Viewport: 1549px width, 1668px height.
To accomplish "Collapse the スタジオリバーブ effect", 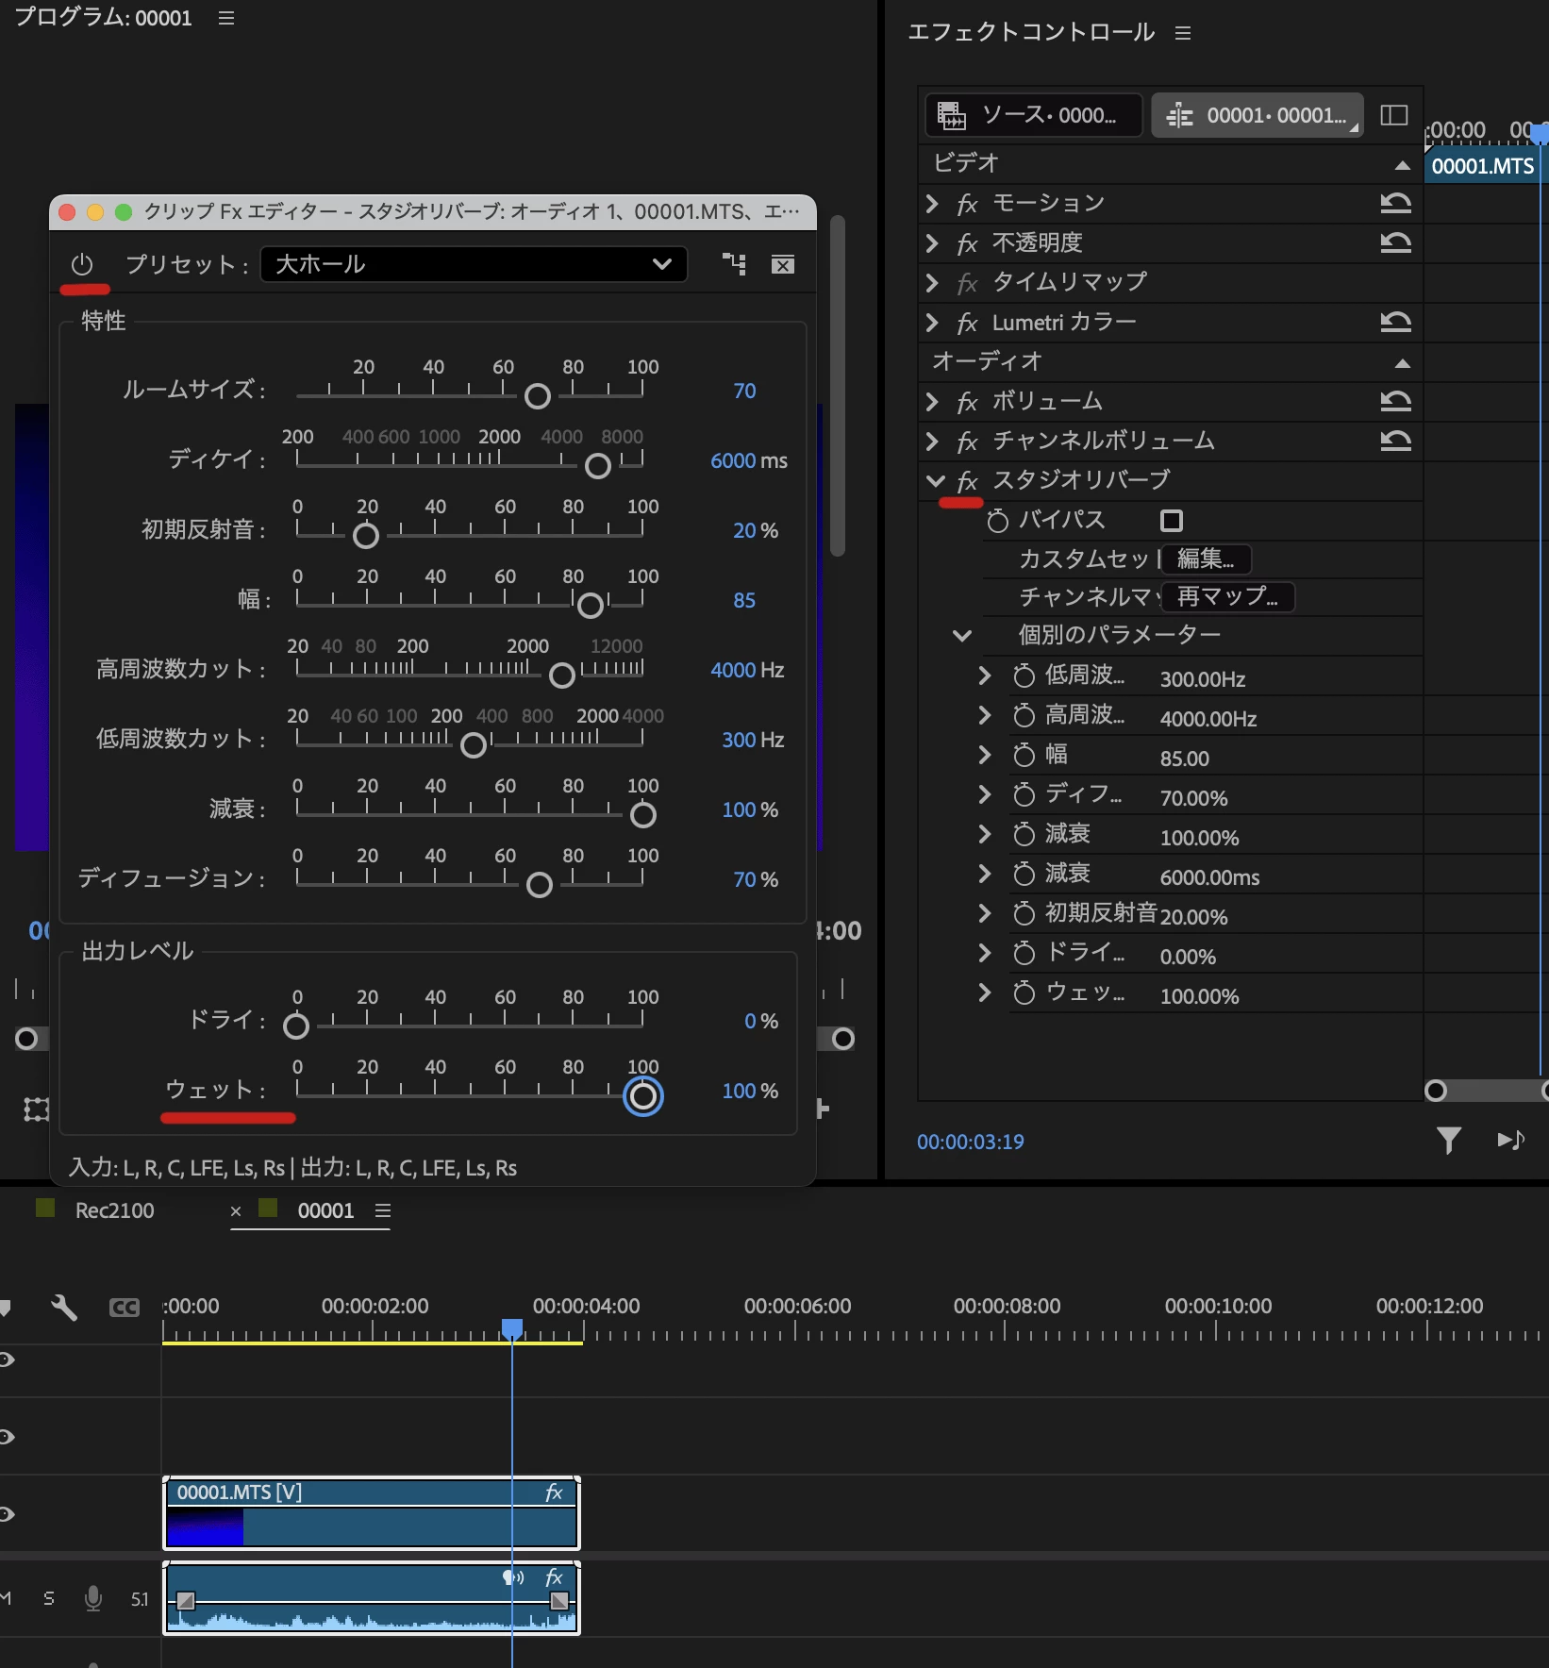I will tap(935, 481).
